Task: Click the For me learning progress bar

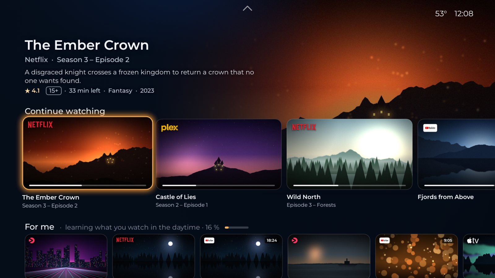Action: (x=237, y=228)
